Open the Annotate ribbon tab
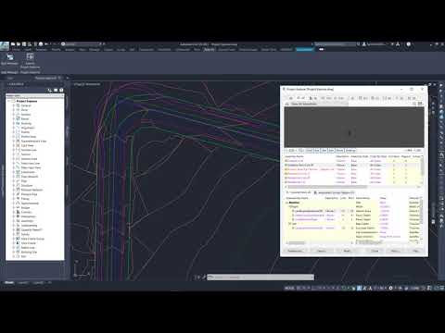The image size is (445, 333). click(x=41, y=49)
